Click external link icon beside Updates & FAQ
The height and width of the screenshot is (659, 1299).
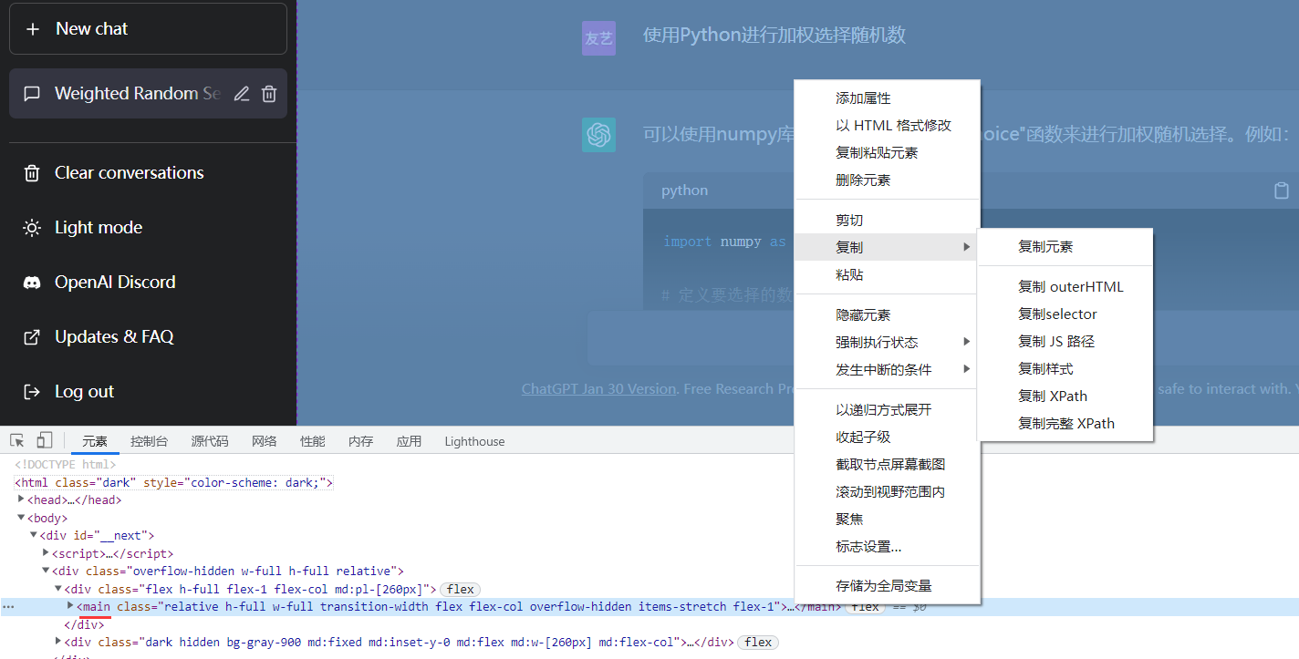(32, 337)
